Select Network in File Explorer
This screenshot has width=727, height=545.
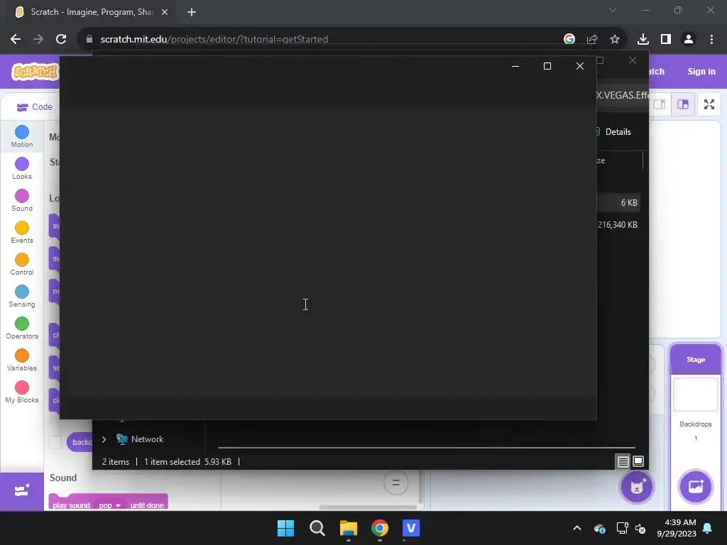tap(147, 439)
